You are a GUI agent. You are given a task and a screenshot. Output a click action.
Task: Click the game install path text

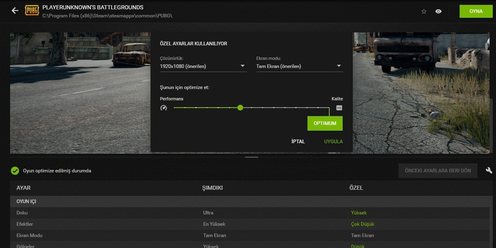click(x=108, y=16)
